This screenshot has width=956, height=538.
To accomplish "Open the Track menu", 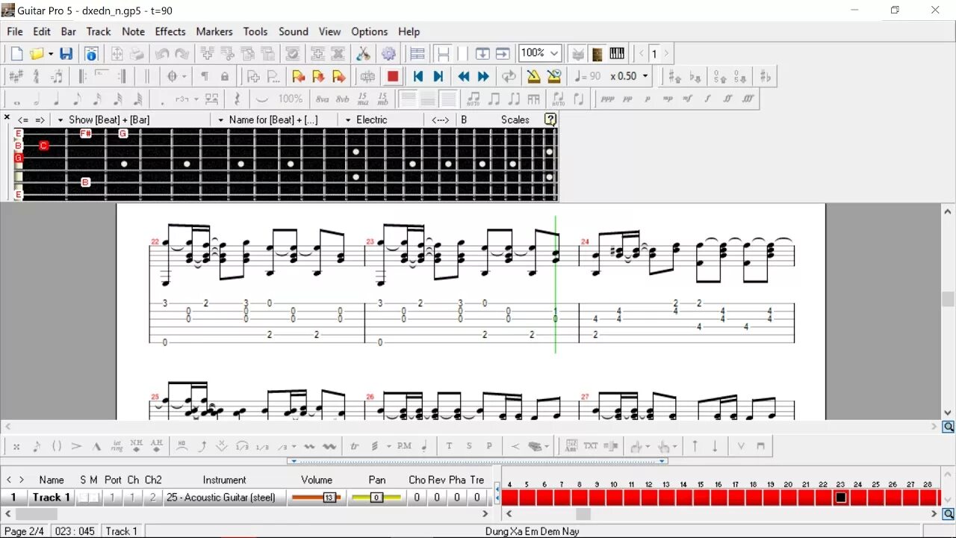I will click(99, 31).
